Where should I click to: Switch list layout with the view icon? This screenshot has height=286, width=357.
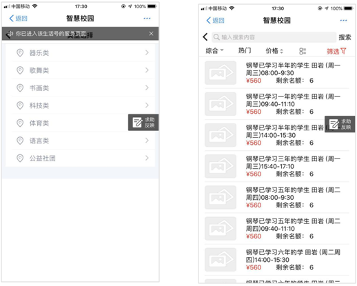tap(303, 51)
